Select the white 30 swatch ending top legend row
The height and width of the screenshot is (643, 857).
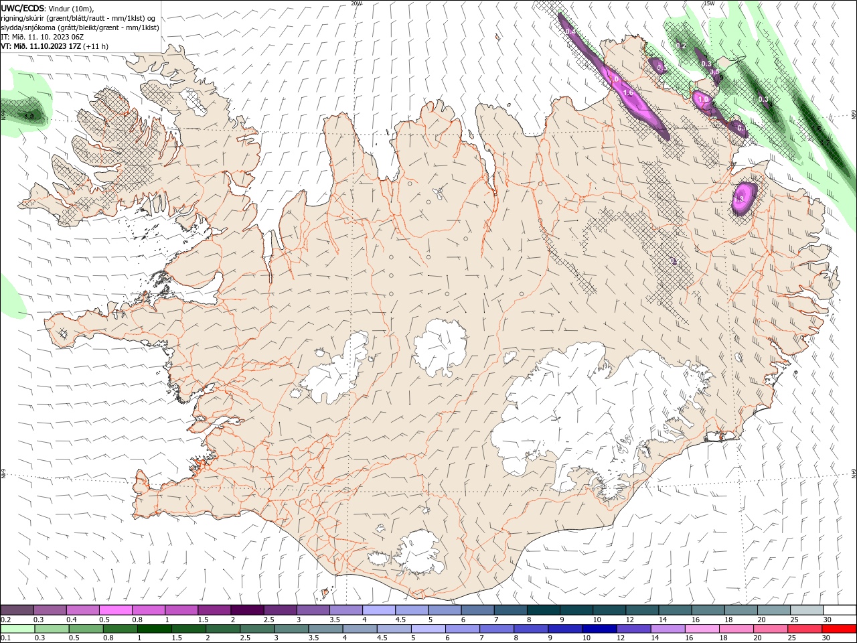coord(840,610)
